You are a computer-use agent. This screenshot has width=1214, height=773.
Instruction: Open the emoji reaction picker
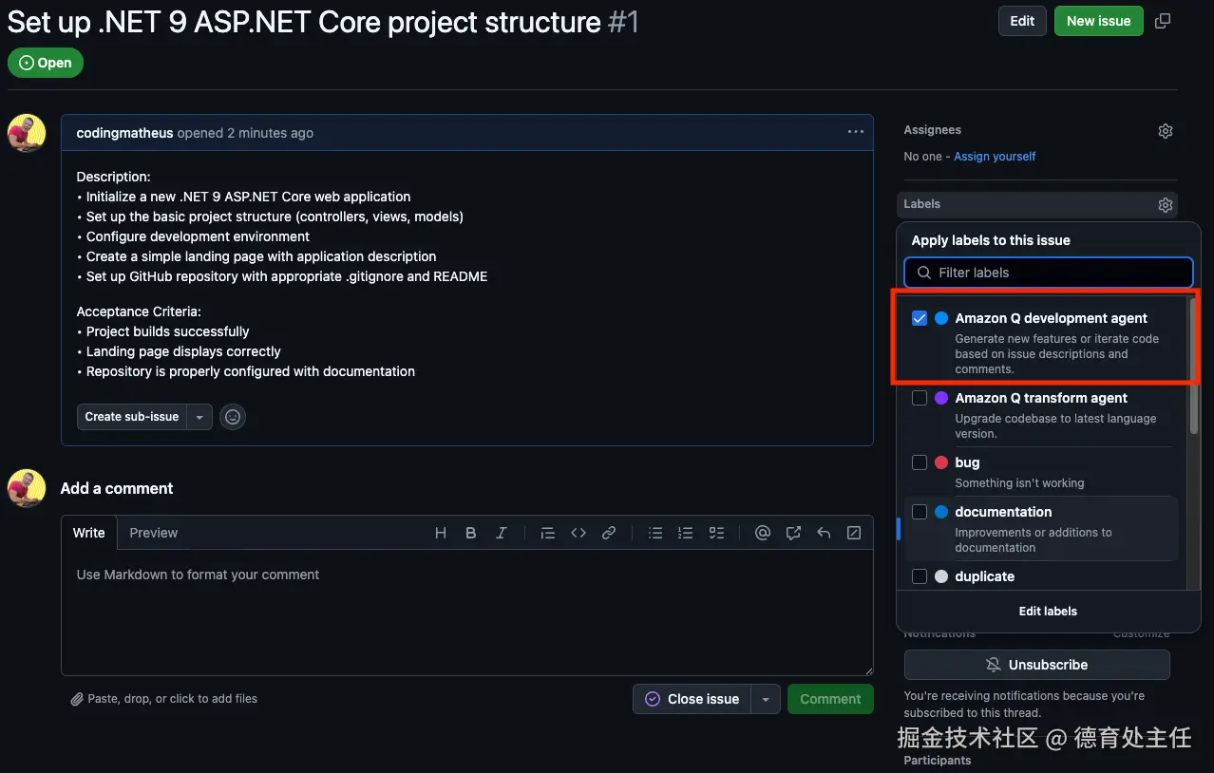tap(233, 417)
